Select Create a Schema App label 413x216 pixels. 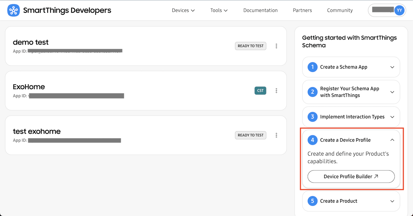point(344,67)
